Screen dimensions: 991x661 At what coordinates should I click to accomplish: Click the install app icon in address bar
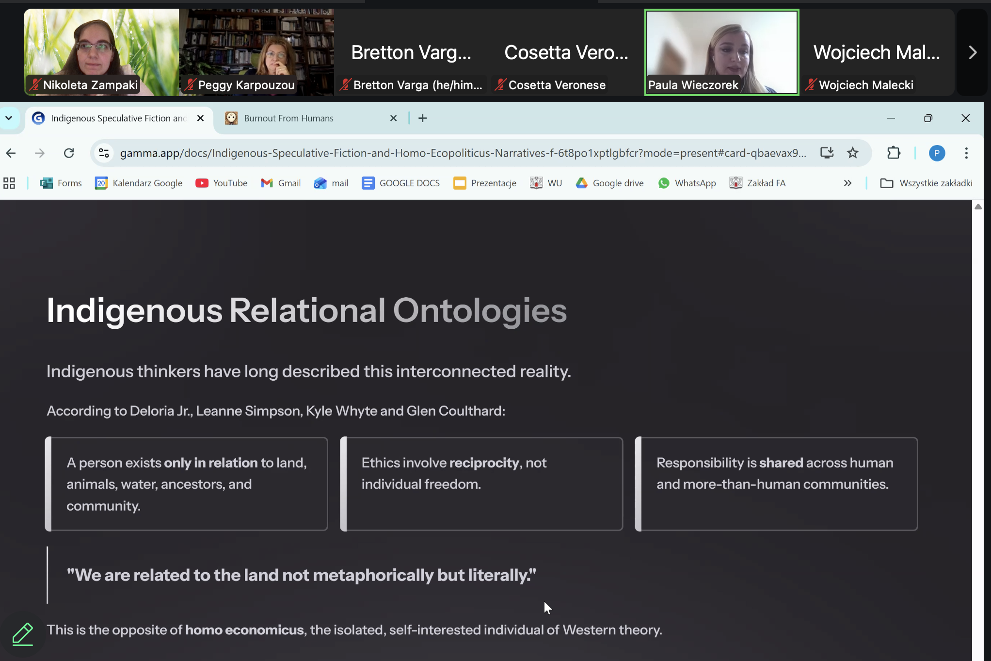[827, 153]
